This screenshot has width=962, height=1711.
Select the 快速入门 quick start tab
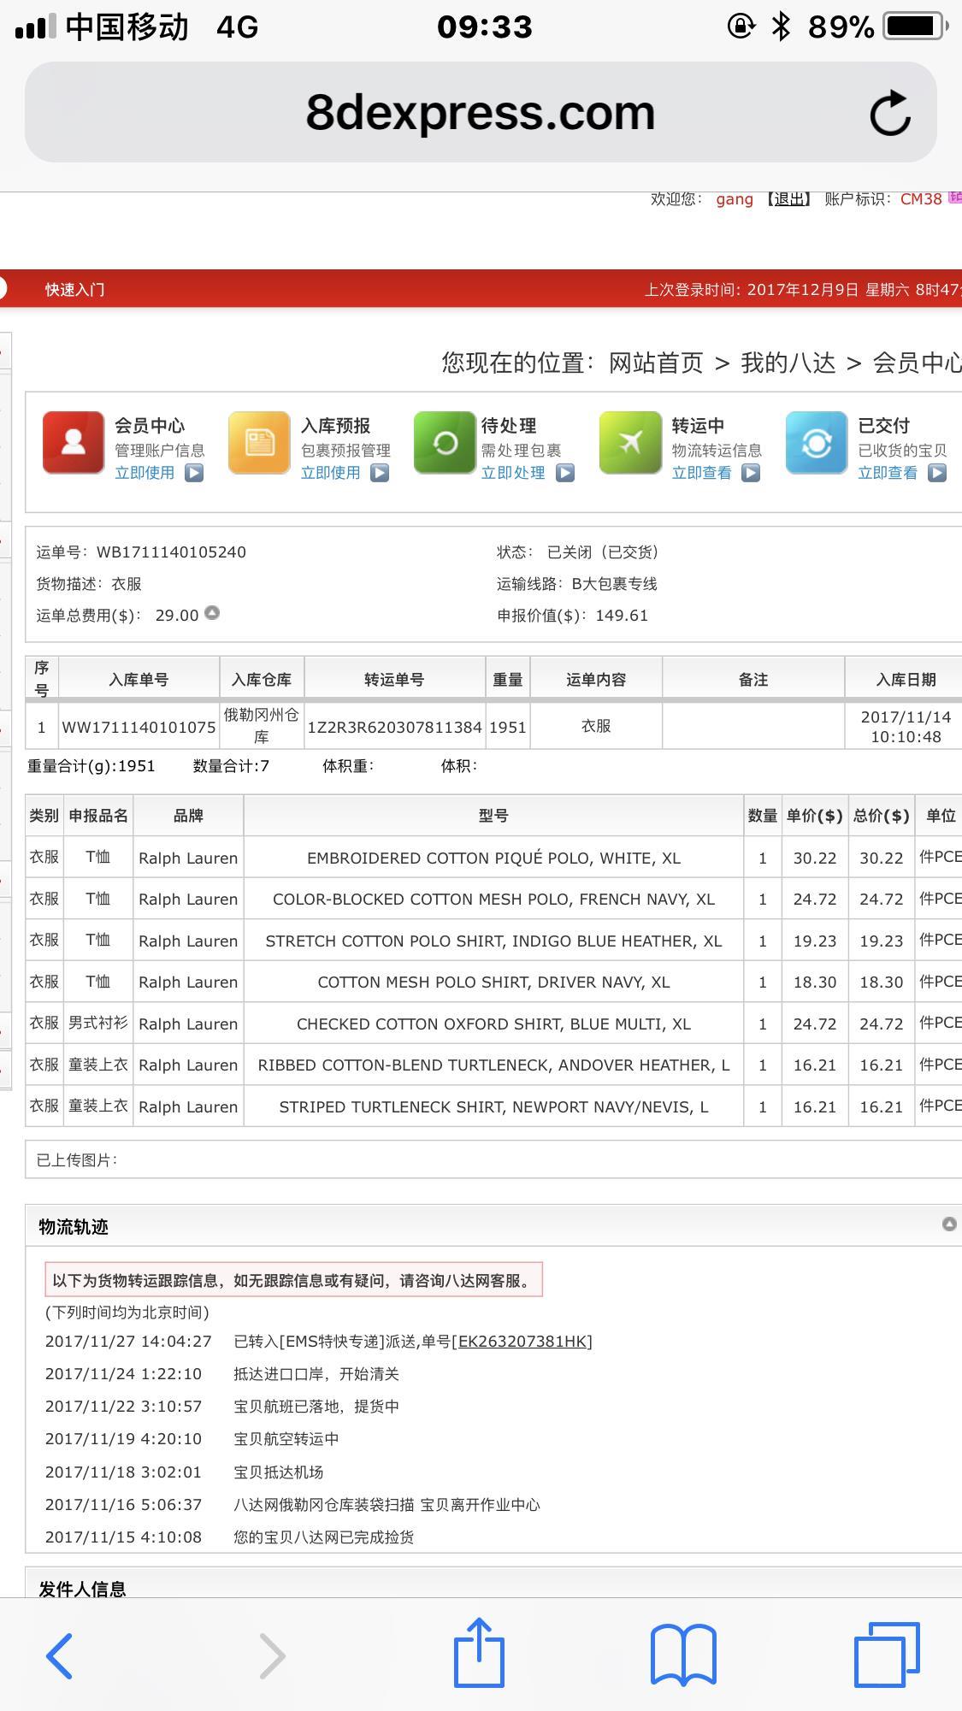(75, 289)
